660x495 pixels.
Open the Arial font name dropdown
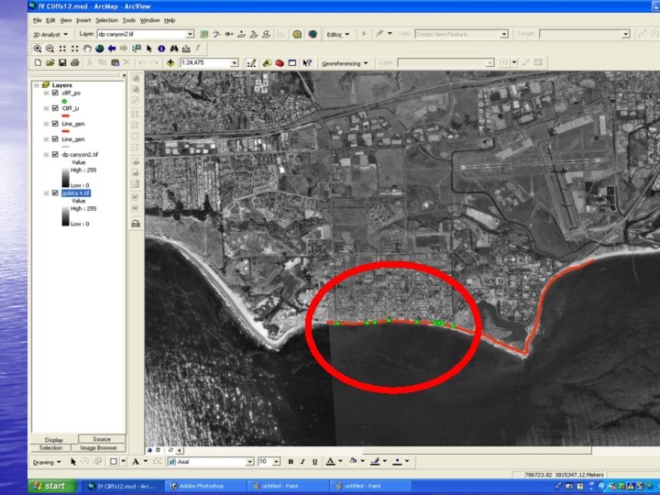point(249,462)
